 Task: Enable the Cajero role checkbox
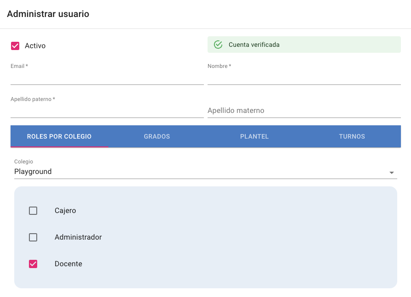point(33,211)
